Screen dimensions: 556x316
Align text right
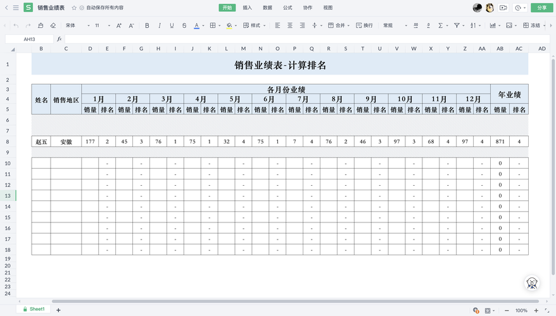coord(303,25)
